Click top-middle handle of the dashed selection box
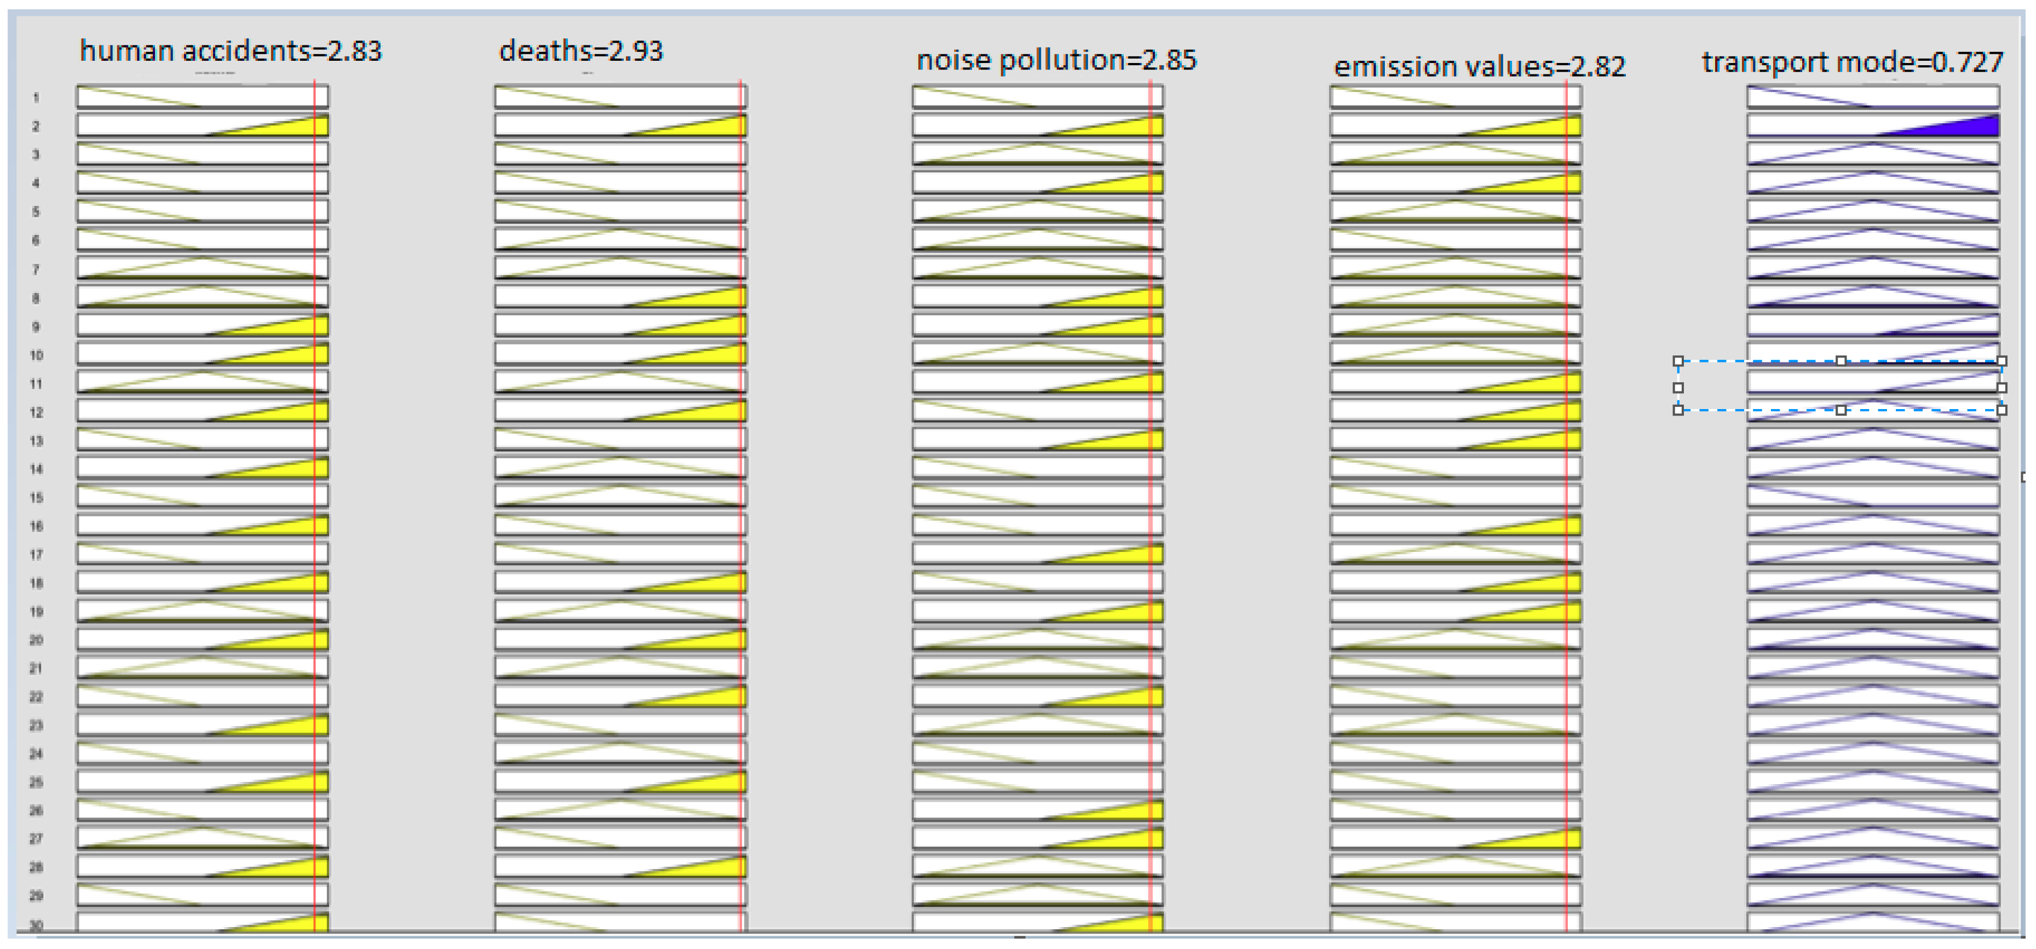Viewport: 2036px width, 949px height. [x=1841, y=361]
